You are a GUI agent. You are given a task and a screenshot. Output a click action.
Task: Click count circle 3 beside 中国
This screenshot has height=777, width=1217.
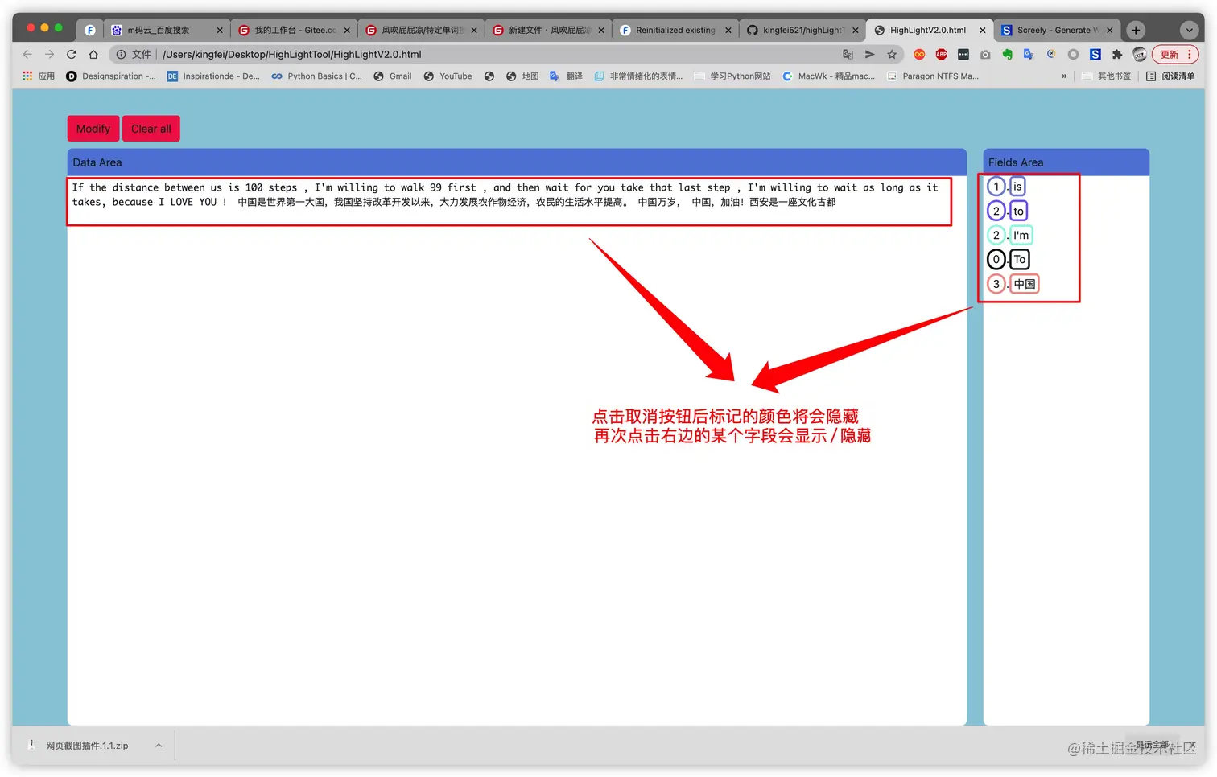(996, 284)
